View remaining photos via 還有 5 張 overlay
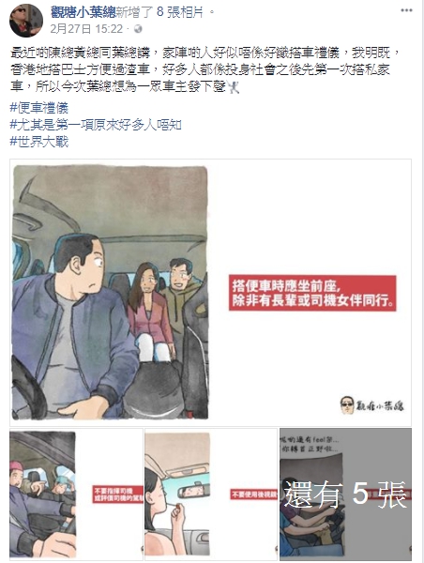The width and height of the screenshot is (424, 563). (345, 495)
